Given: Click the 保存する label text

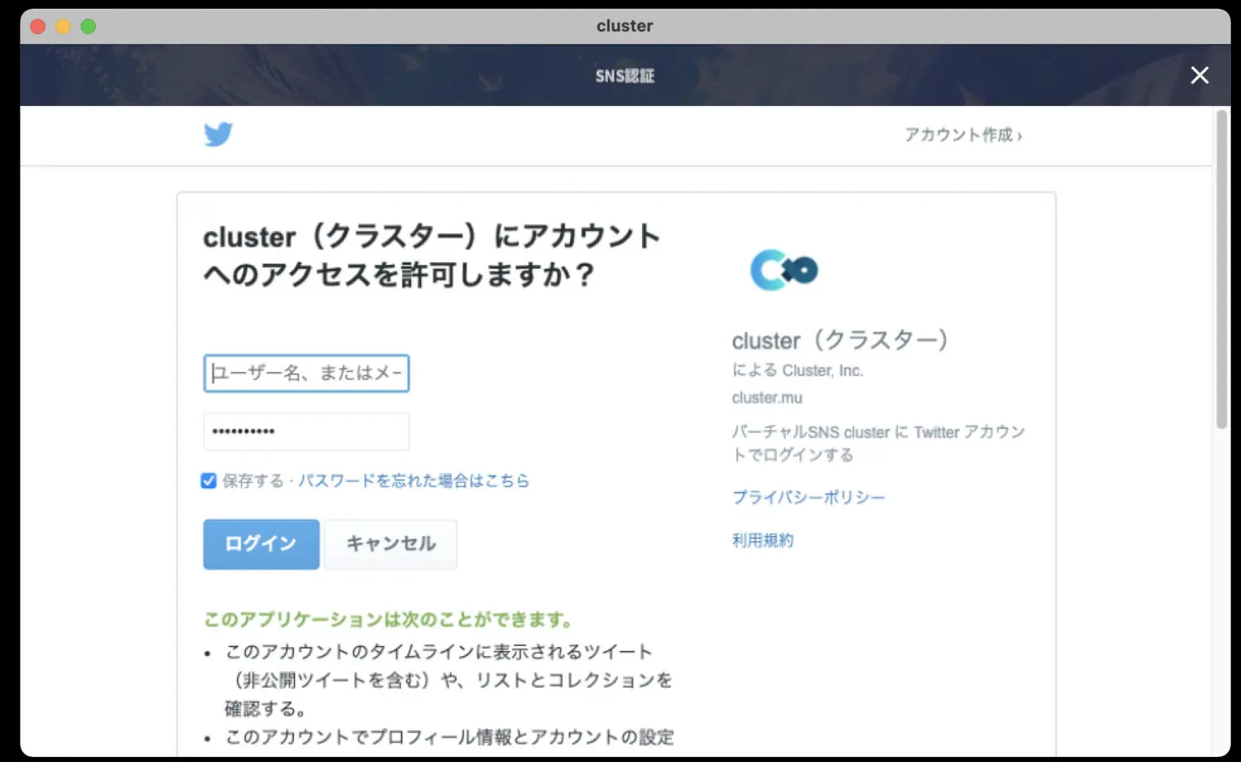Looking at the screenshot, I should tap(252, 481).
